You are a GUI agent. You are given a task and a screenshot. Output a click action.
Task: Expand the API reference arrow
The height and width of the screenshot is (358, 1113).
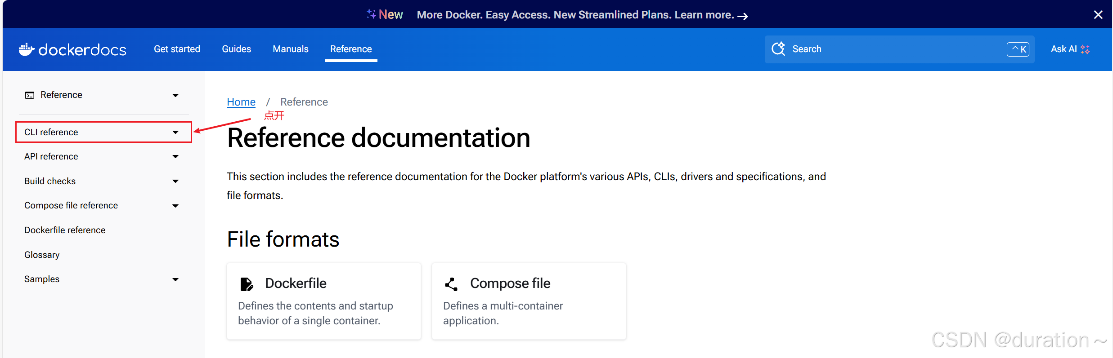(175, 157)
